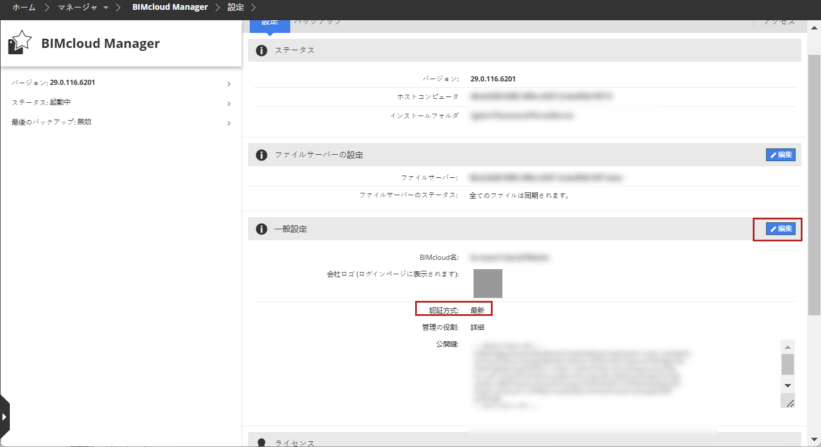
Task: Go to ホーム in the breadcrumb
Action: tap(24, 8)
